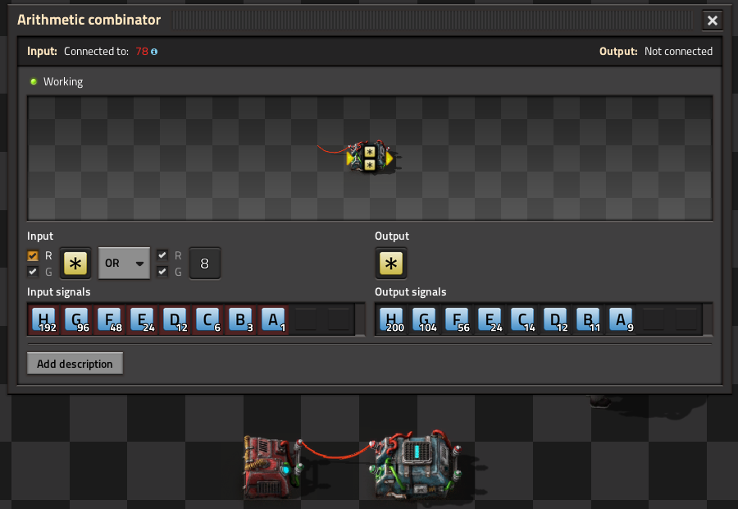
Task: Toggle second operand green wire checkbox
Action: pyautogui.click(x=162, y=272)
